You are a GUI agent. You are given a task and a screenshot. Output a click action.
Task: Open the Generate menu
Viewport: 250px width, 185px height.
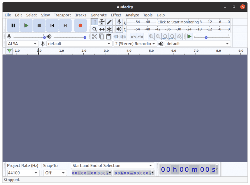tap(98, 15)
